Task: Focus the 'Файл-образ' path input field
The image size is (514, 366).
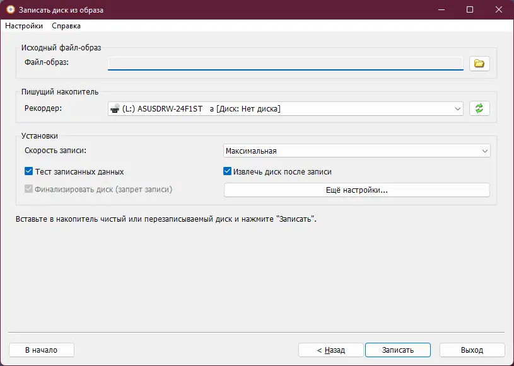Action: click(285, 63)
